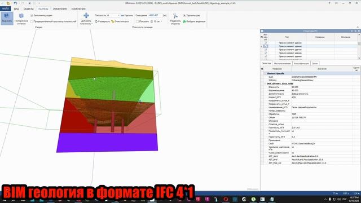Click the volume tray icon
The image size is (361, 203).
pos(339,199)
